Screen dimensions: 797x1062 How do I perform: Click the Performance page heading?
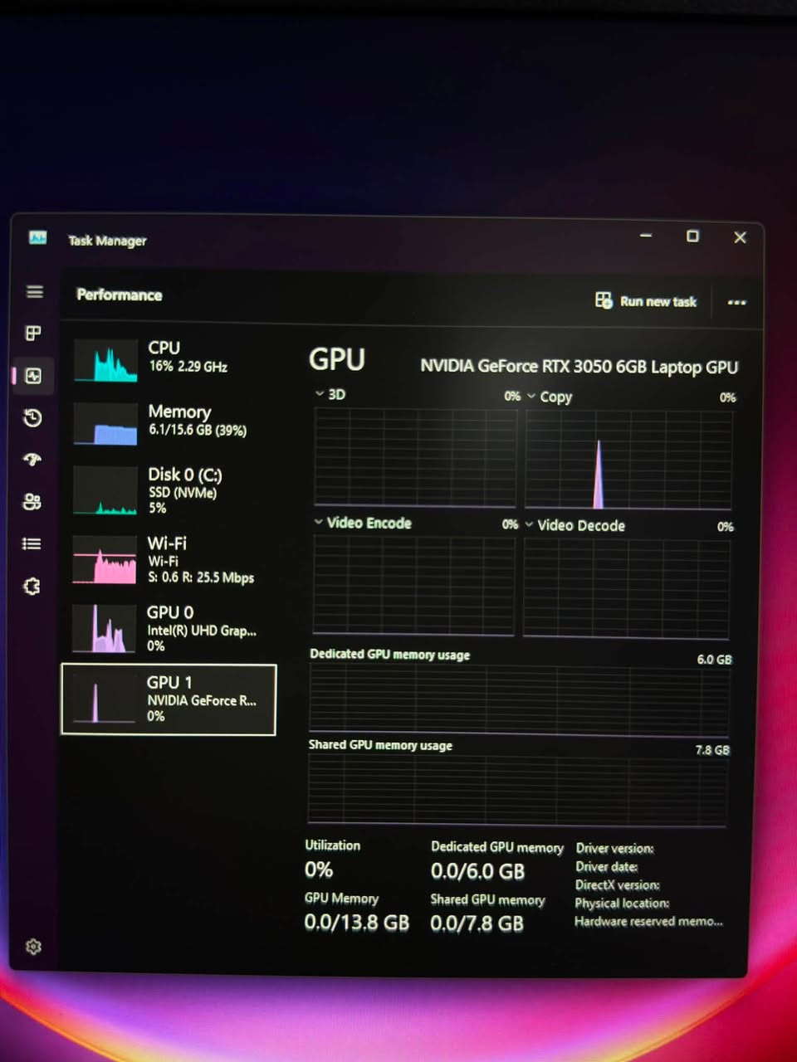pyautogui.click(x=119, y=295)
